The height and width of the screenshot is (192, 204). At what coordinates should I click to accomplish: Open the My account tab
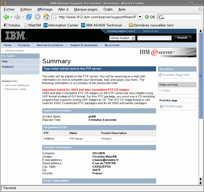click(112, 45)
